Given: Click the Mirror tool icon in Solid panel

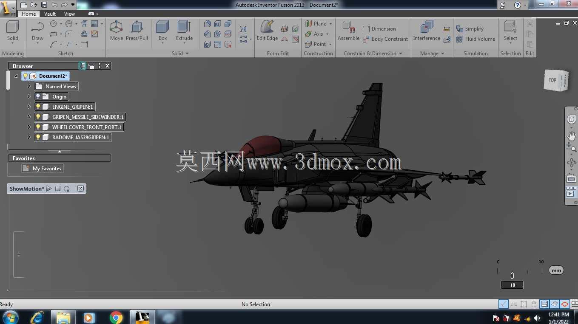Looking at the screenshot, I should 243,29.
